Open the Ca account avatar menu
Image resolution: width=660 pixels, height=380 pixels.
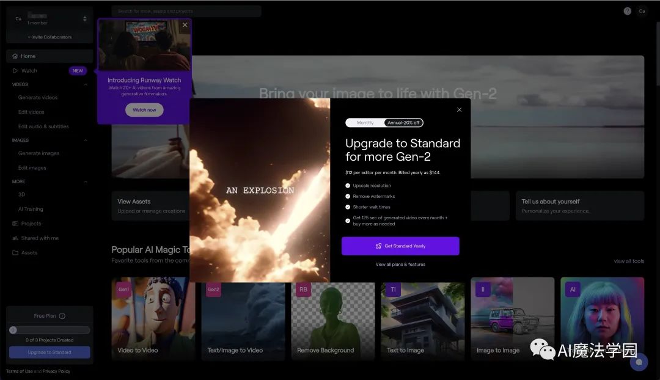[x=642, y=12]
